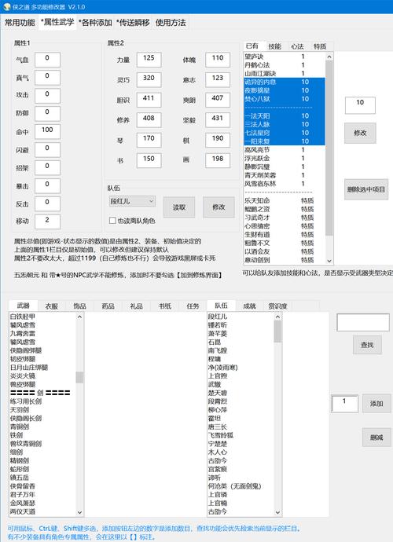
Task: Click the weapon list scrollbar thumb
Action: tap(79, 377)
